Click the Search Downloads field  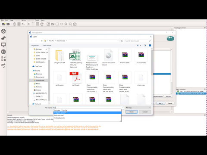[x=138, y=41]
